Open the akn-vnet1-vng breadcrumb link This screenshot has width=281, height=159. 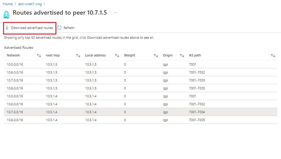pyautogui.click(x=30, y=4)
